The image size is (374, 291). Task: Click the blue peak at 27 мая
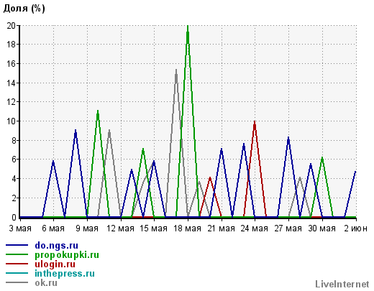(x=288, y=139)
